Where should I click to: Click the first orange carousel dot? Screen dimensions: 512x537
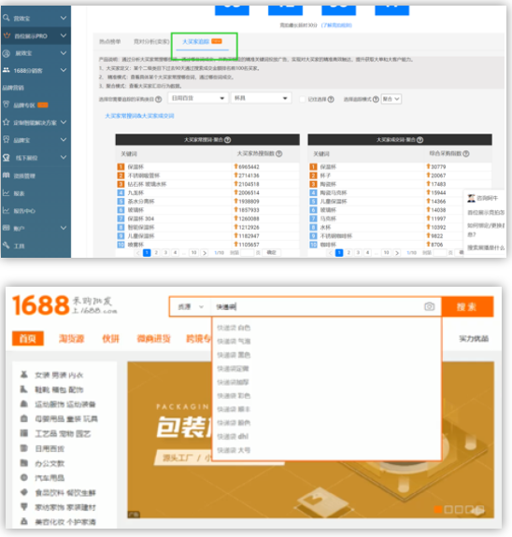(x=437, y=509)
